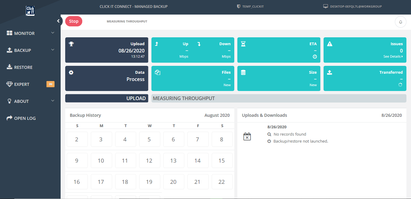The height and width of the screenshot is (199, 411).
Task: Click the MEASURING THROUGHPUT status in top bar
Action: [127, 22]
